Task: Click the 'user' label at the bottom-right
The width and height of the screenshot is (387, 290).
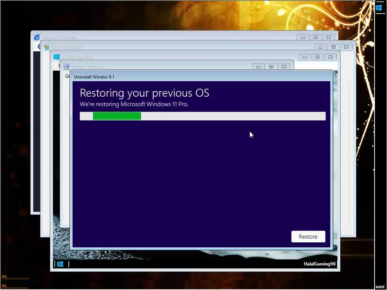Action: pos(380,287)
